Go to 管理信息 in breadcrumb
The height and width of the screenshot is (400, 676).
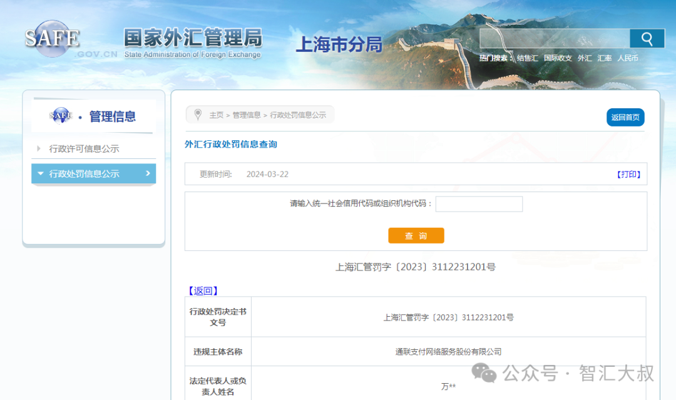pos(247,115)
